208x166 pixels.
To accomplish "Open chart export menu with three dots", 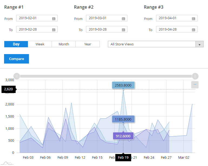I will pyautogui.click(x=195, y=85).
